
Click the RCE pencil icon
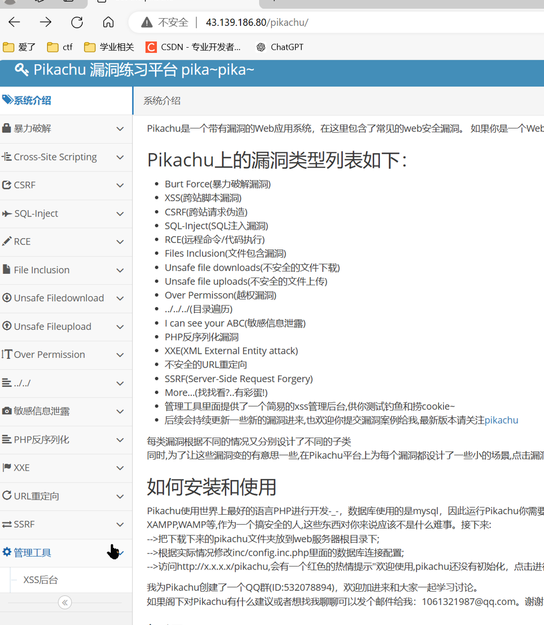[7, 241]
